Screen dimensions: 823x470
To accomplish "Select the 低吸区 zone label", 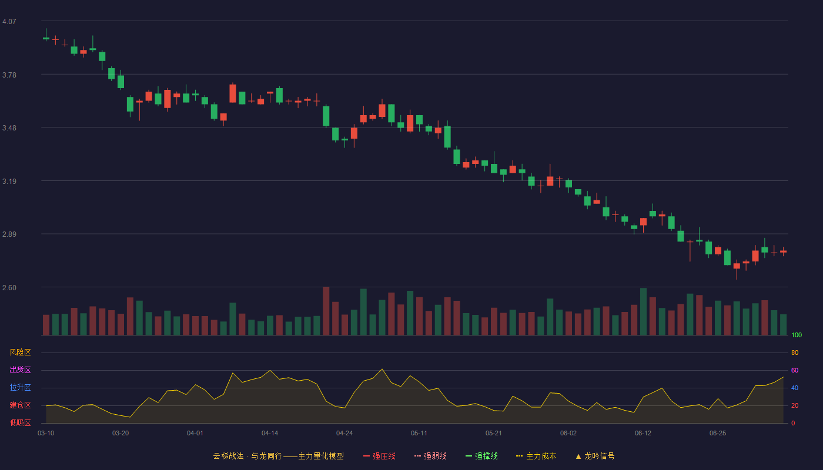I will point(20,422).
